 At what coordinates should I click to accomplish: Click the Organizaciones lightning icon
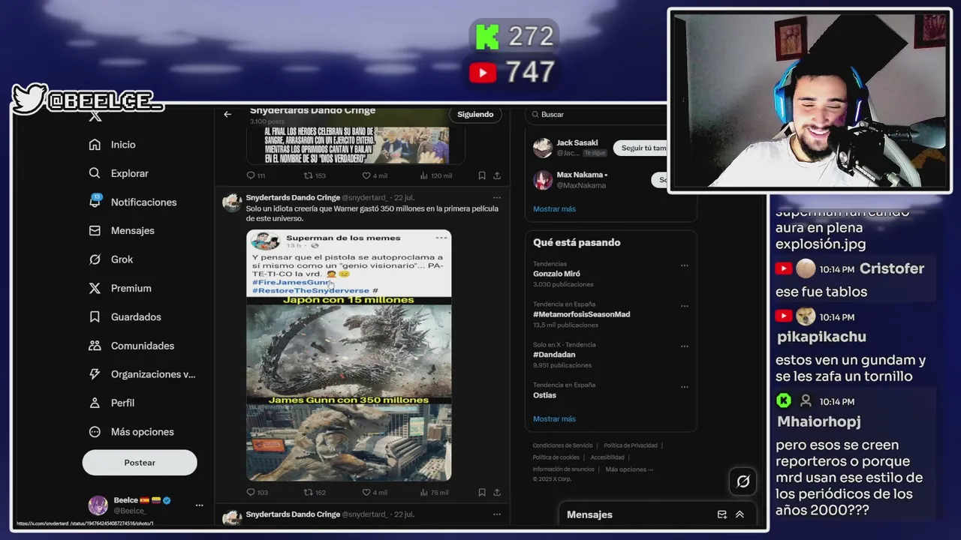95,374
